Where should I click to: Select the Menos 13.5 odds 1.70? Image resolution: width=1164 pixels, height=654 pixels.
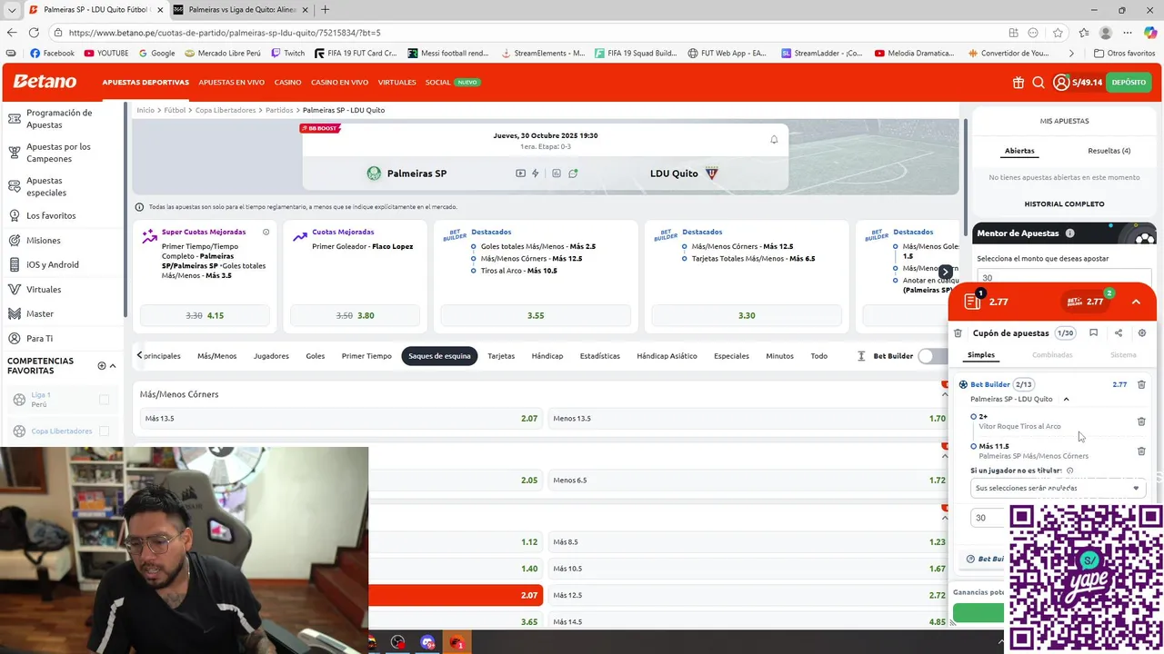(749, 419)
